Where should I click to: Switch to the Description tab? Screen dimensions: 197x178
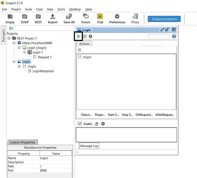[87, 115]
